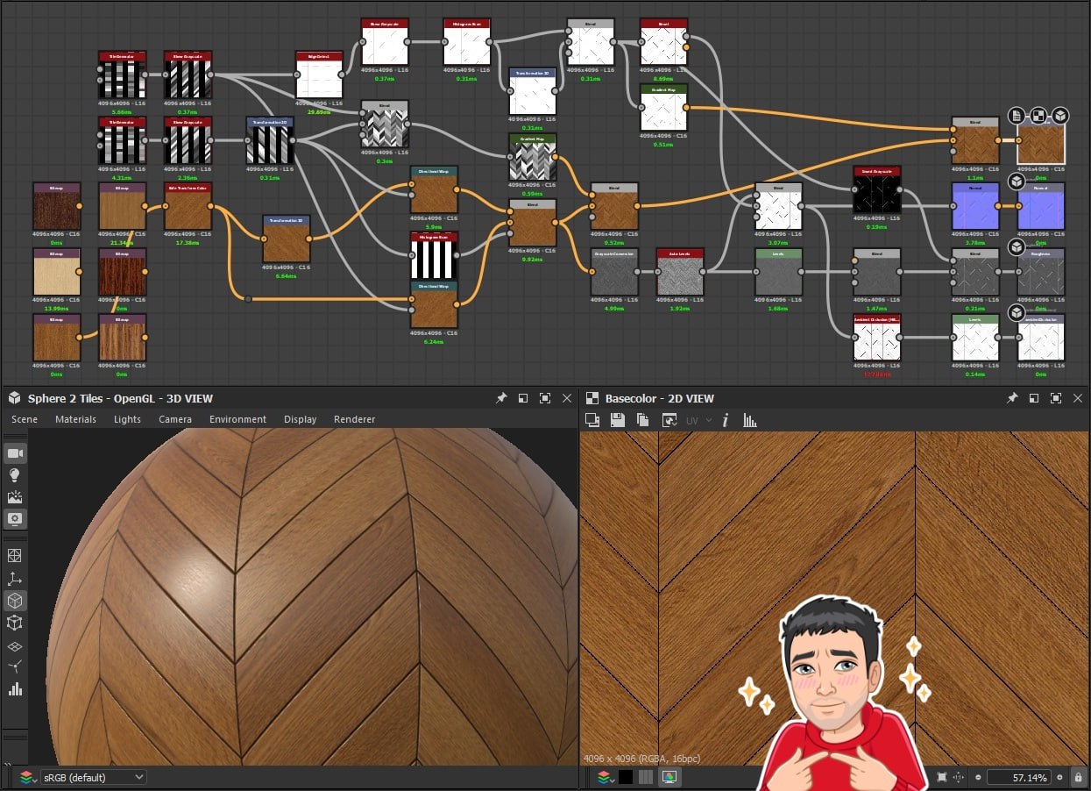Viewport: 1091px width, 791px height.
Task: Open color layers dropdown at 2D view bottom
Action: tap(605, 777)
